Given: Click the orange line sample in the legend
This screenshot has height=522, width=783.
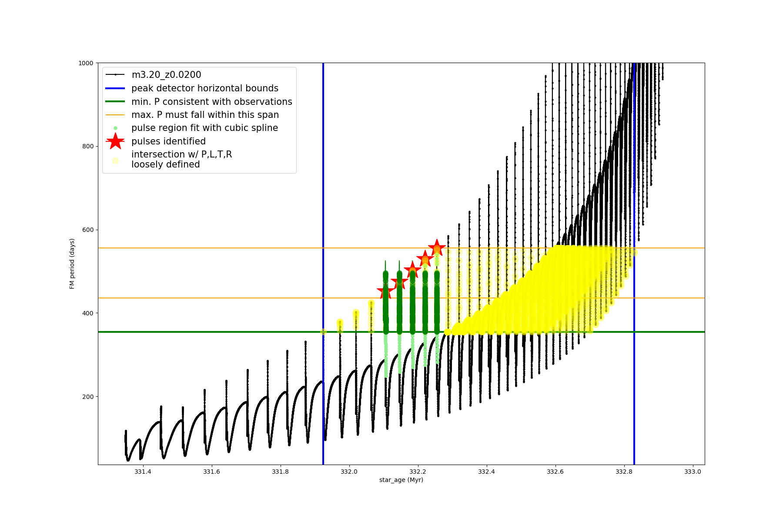Looking at the screenshot, I should coord(115,115).
